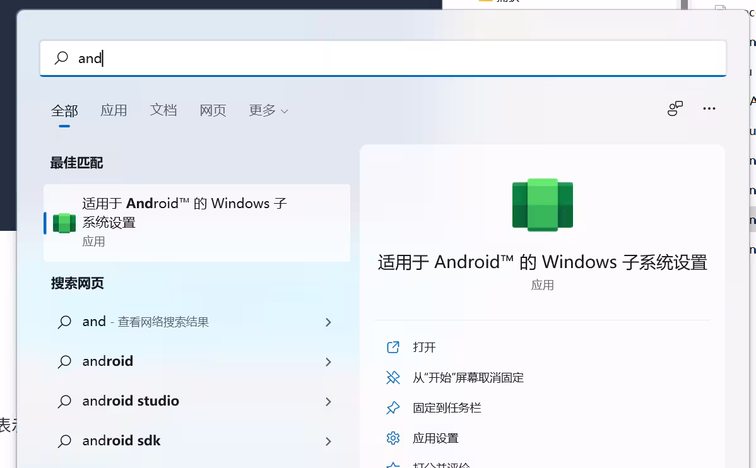Click the large green Android subsystem icon

[x=542, y=204]
